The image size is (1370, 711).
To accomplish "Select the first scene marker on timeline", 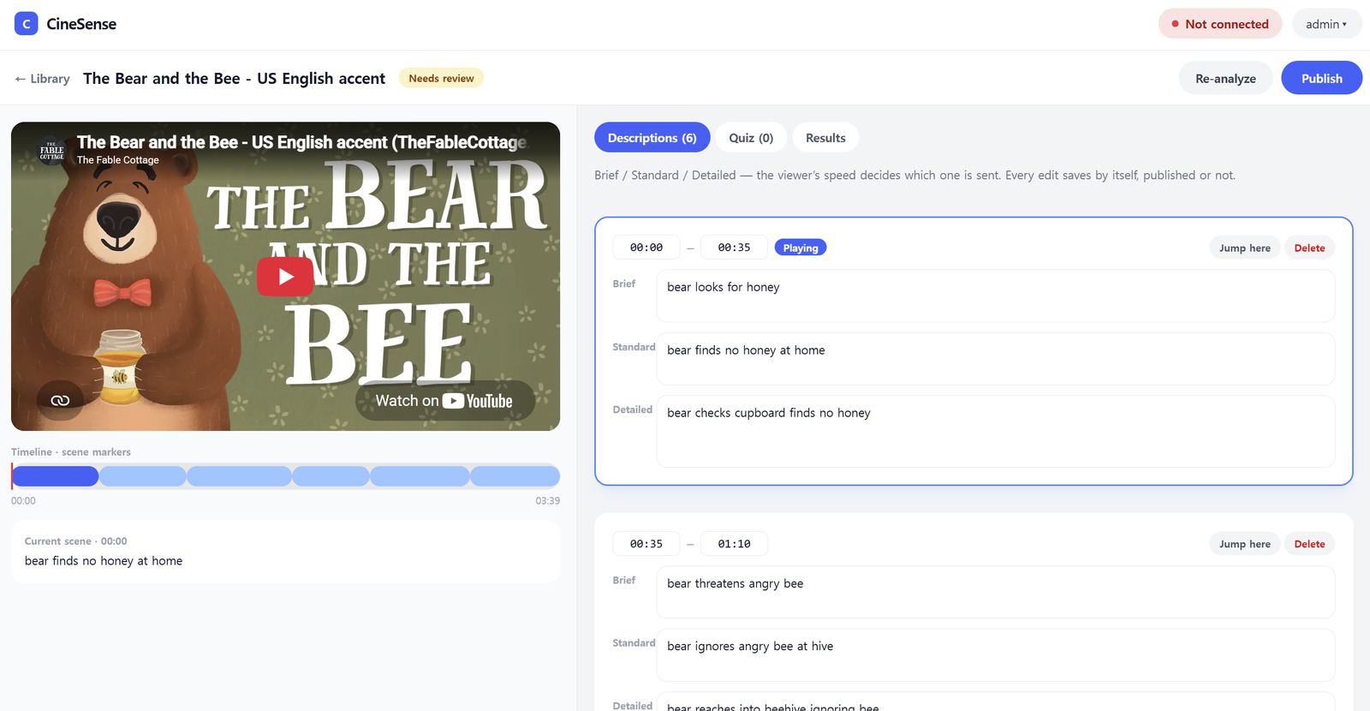I will tap(55, 476).
